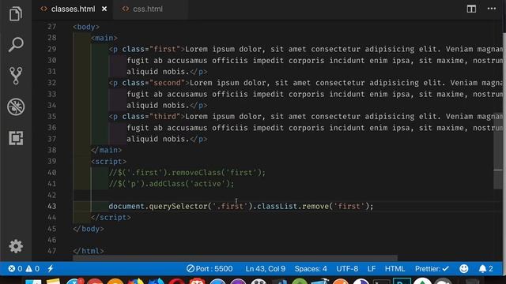Open the Manage settings gear
The image size is (506, 284).
(x=16, y=246)
